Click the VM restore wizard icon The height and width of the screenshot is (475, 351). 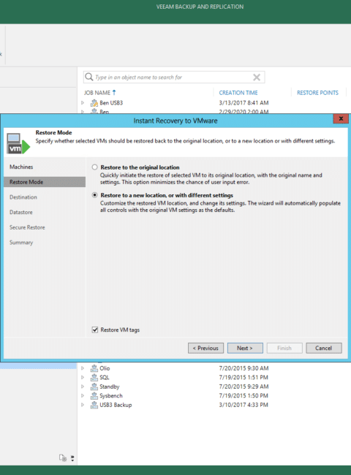pos(18,143)
